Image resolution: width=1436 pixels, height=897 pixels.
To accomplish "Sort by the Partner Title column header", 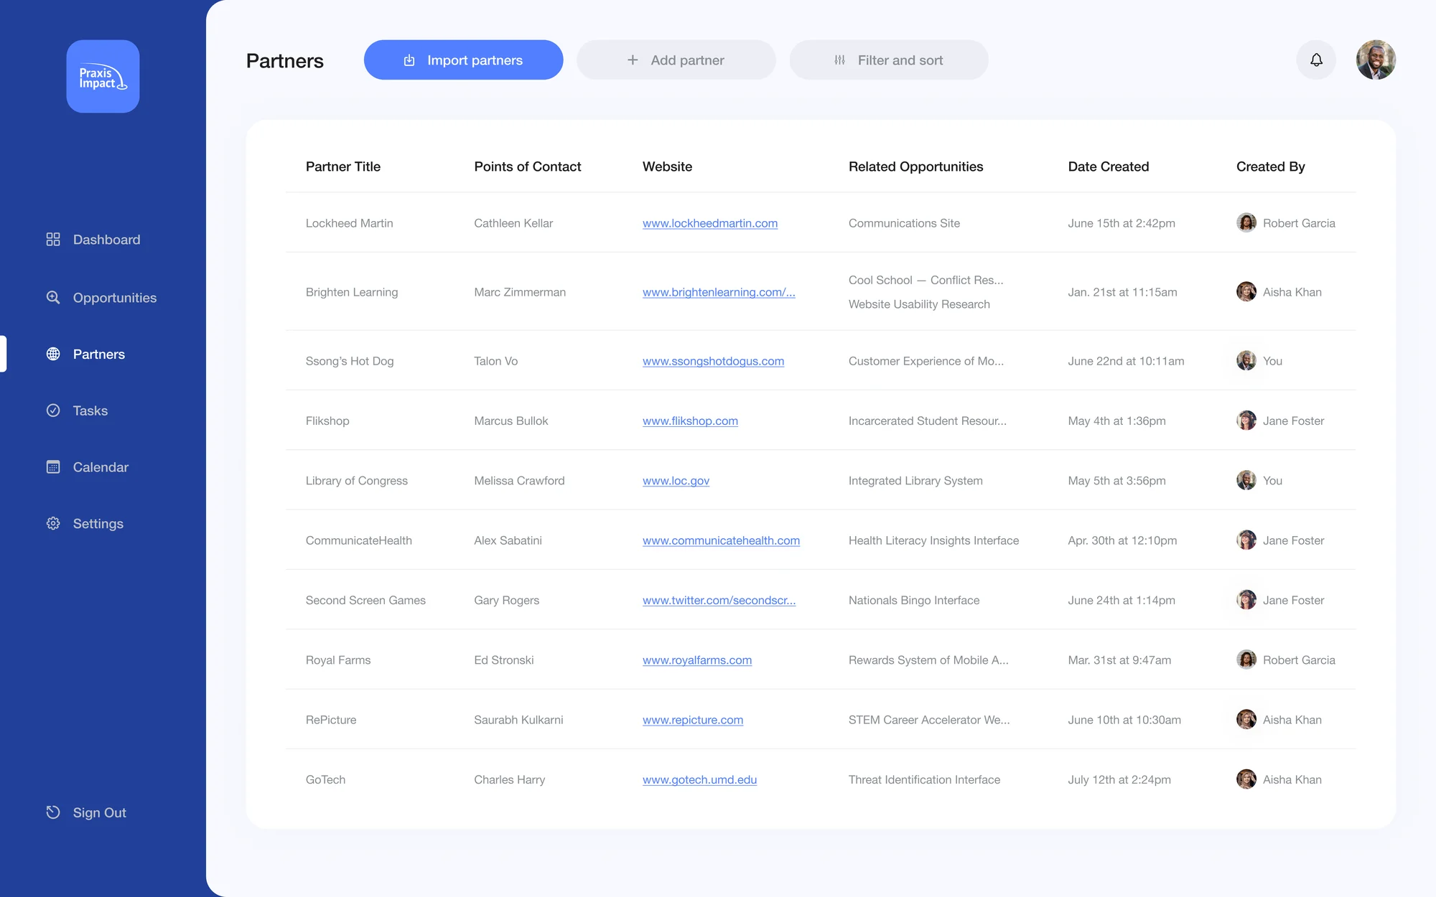I will [x=343, y=166].
